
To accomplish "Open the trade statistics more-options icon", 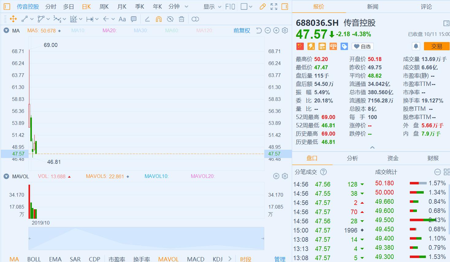I will [x=437, y=172].
